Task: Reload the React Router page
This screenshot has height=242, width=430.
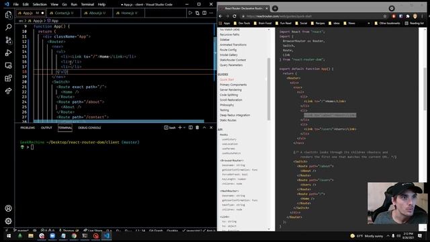Action: [234, 16]
